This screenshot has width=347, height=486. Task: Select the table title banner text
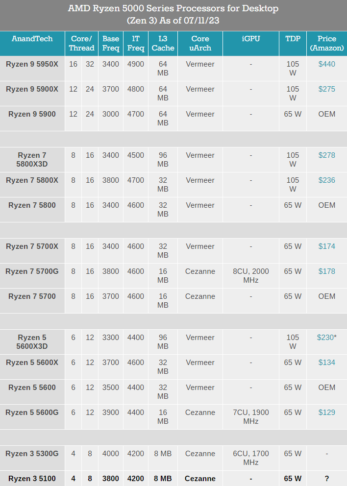[x=173, y=15]
